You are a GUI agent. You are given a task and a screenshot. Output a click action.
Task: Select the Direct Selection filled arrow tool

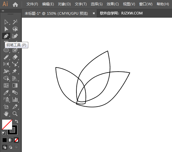(6, 29)
